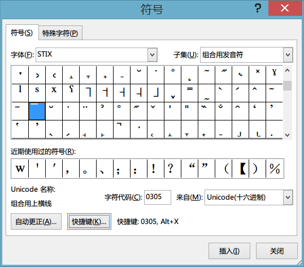Click the 近期使用过的符号(R) label

click(44, 152)
